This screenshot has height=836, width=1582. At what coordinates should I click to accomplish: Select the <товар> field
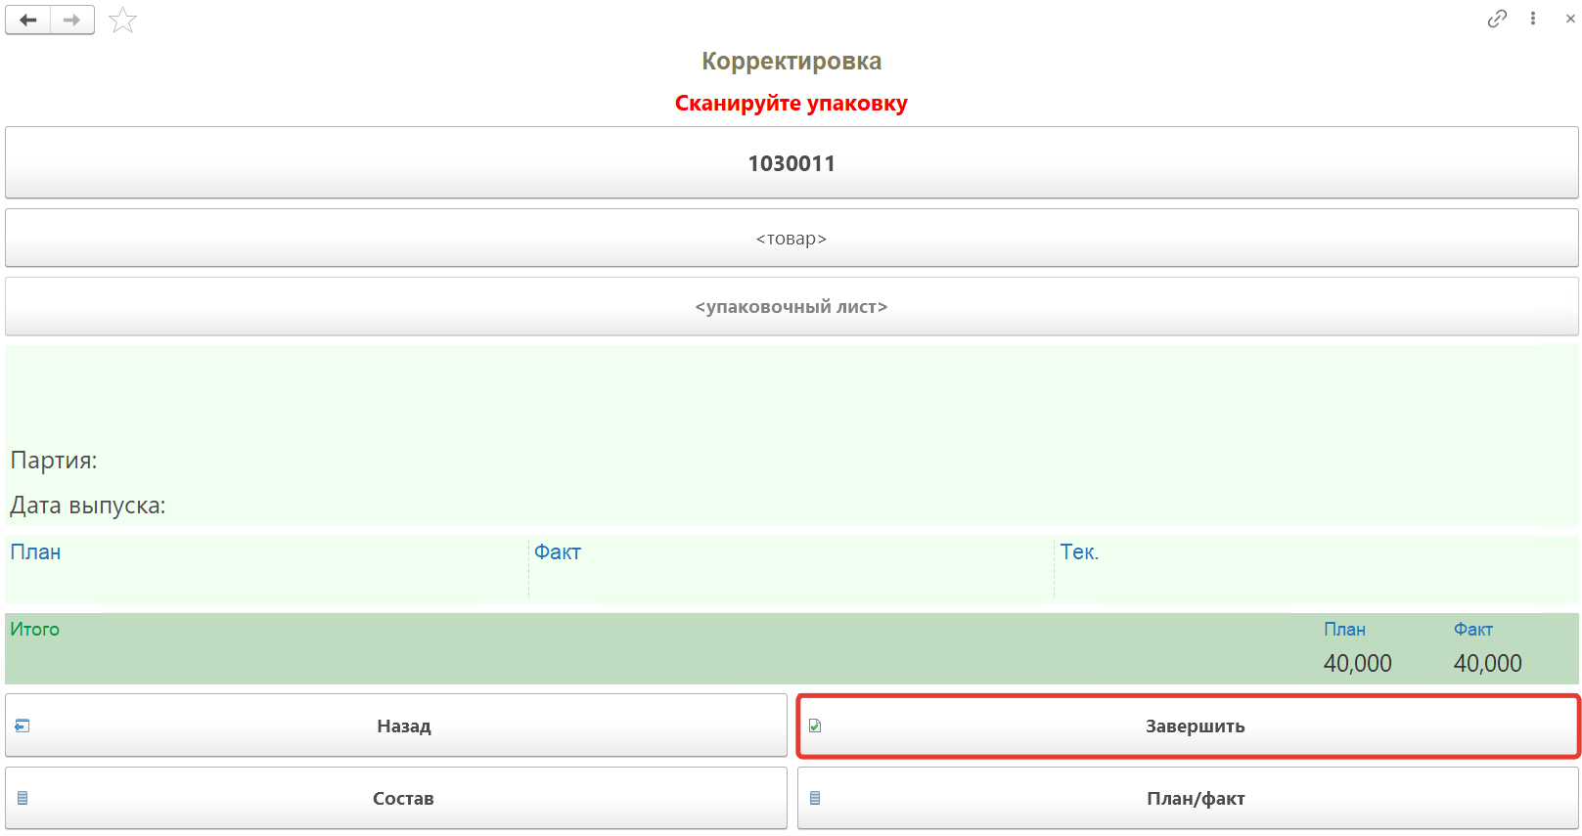click(x=791, y=239)
